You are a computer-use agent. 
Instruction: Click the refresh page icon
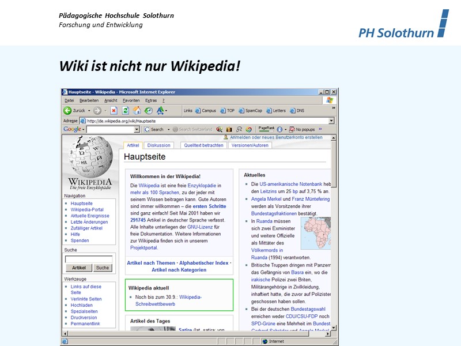click(124, 110)
